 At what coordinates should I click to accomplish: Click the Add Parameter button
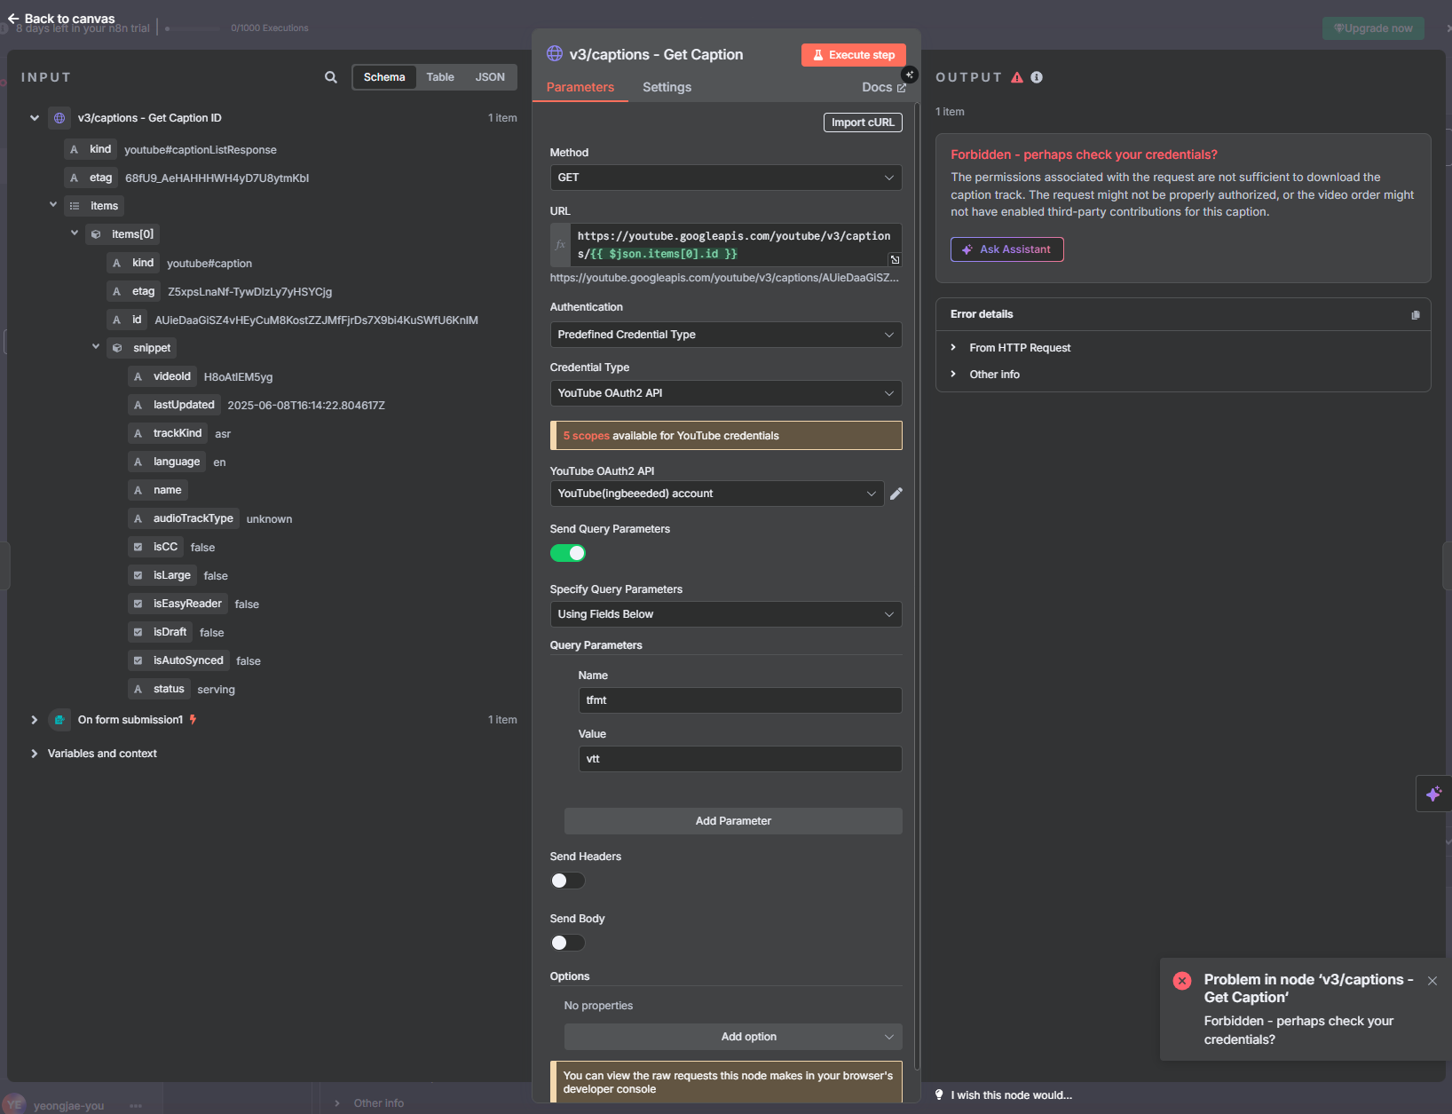point(733,821)
